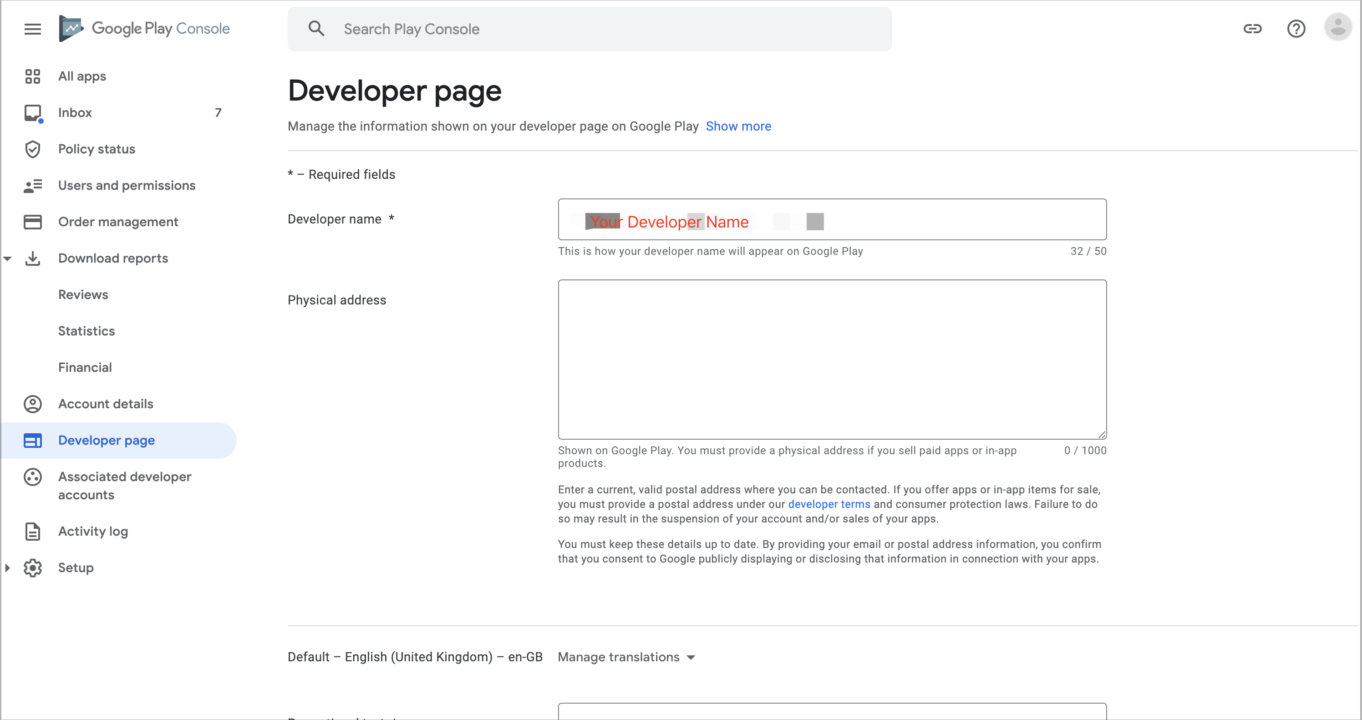Collapse the Download reports section arrow
Viewport: 1362px width, 720px height.
[x=7, y=259]
